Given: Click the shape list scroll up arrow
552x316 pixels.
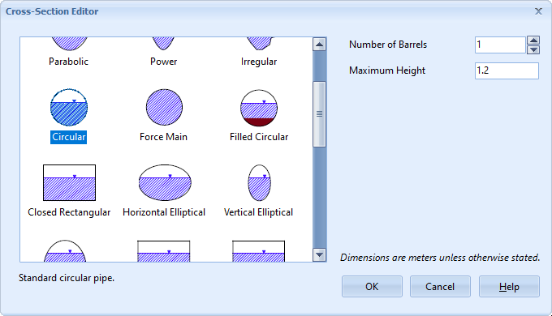Looking at the screenshot, I should tap(319, 45).
